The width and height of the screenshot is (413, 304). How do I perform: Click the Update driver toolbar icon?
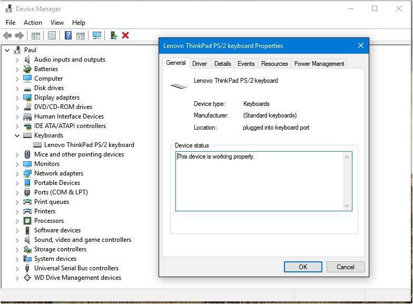113,35
